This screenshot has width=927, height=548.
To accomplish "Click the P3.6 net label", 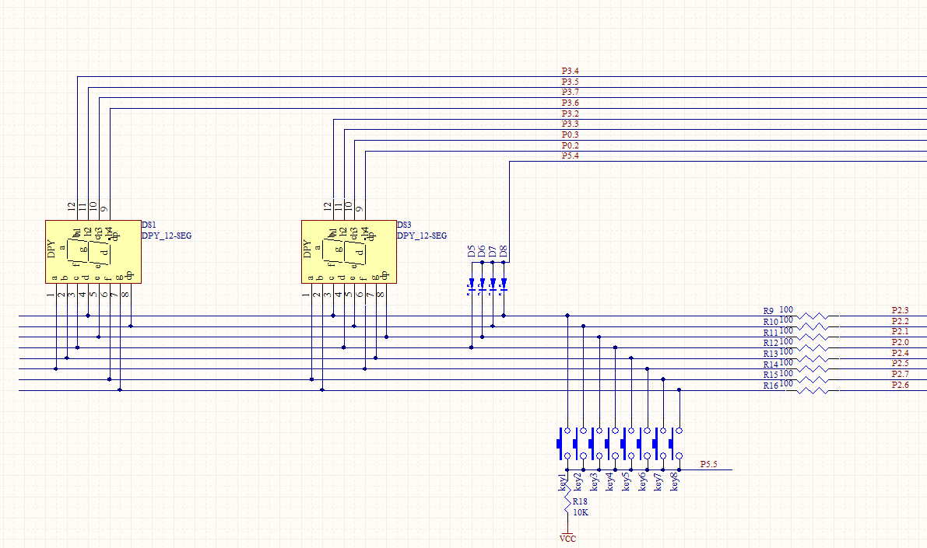I will tap(570, 103).
